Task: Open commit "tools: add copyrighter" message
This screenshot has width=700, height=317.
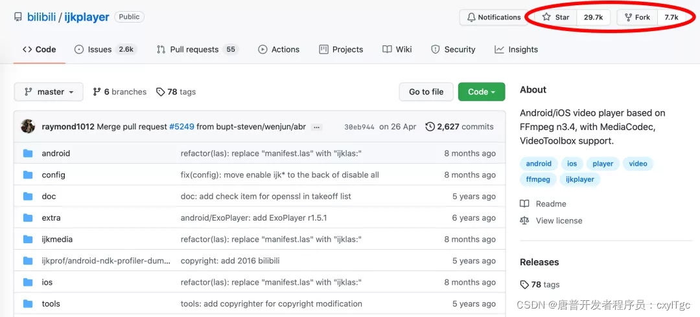Action: pyautogui.click(x=272, y=303)
